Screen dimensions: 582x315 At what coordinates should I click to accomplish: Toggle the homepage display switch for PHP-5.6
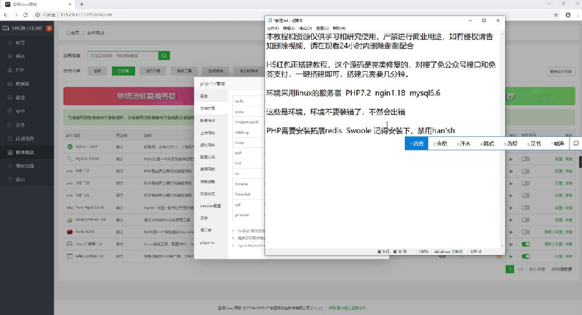[x=526, y=196]
